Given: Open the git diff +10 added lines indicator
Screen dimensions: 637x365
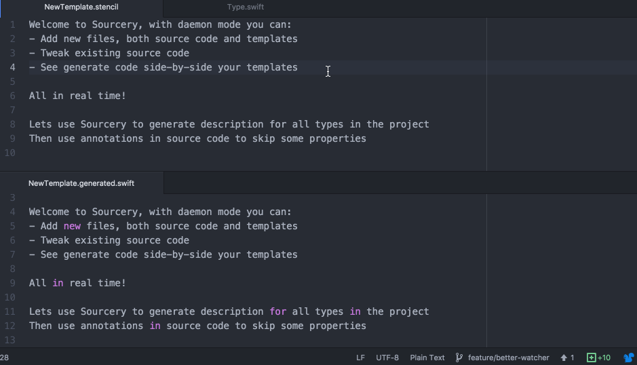Looking at the screenshot, I should [598, 358].
